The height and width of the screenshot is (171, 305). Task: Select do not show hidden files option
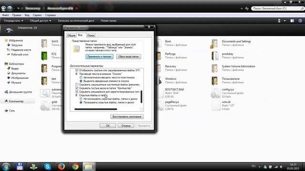pos(81,99)
